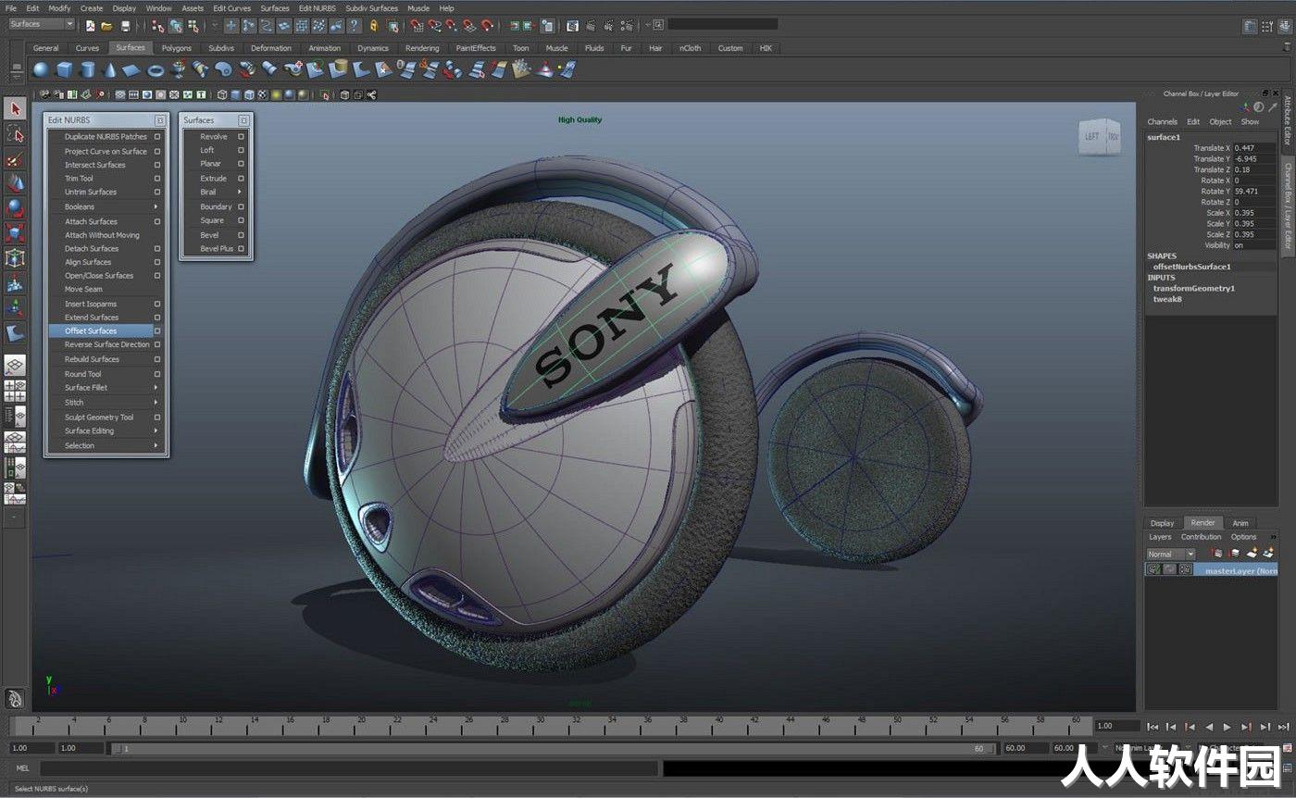Switch to the Polygons shelf tab

tap(177, 48)
